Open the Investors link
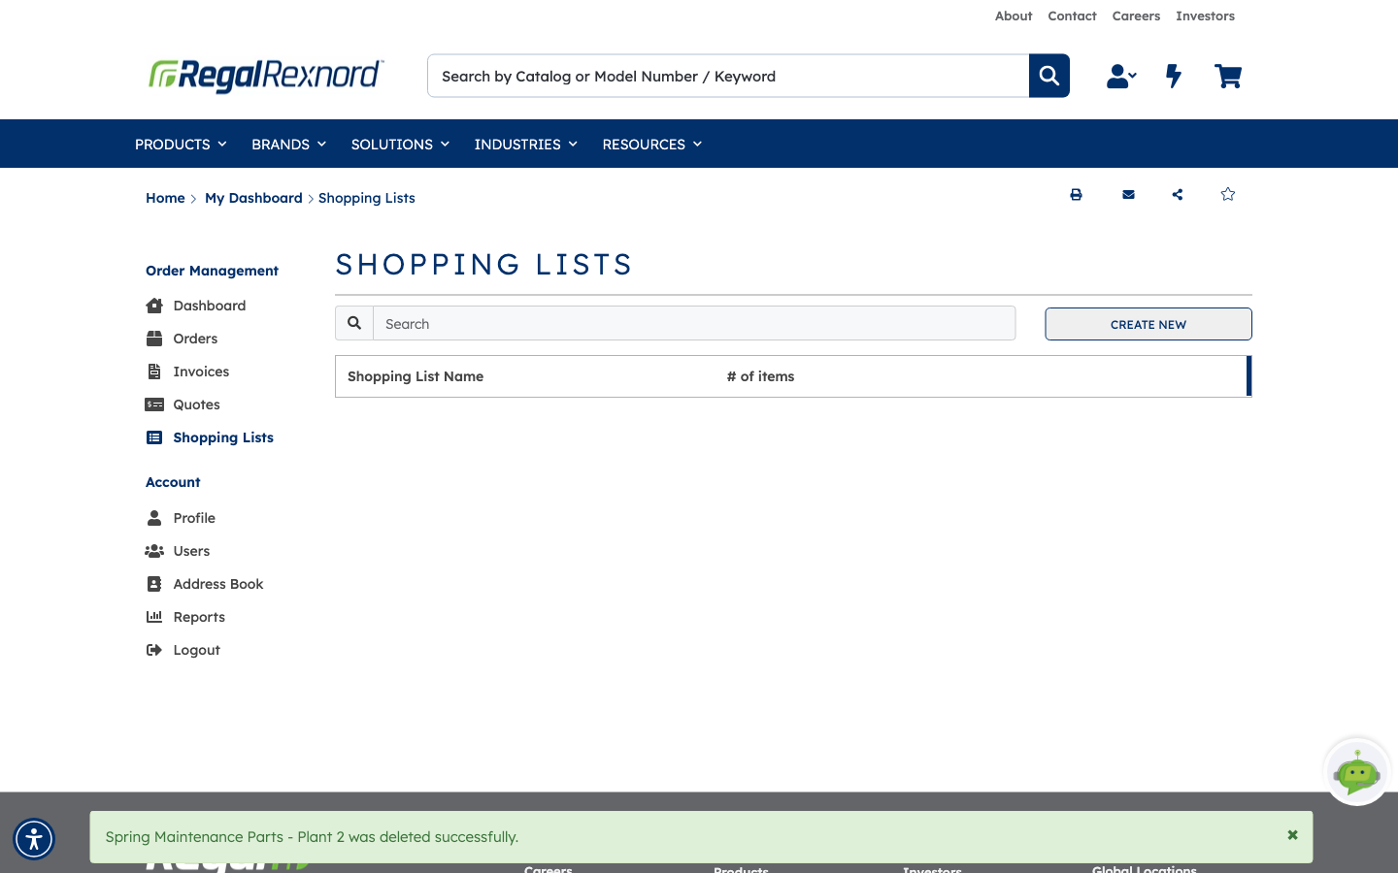This screenshot has width=1398, height=873. 1205,16
